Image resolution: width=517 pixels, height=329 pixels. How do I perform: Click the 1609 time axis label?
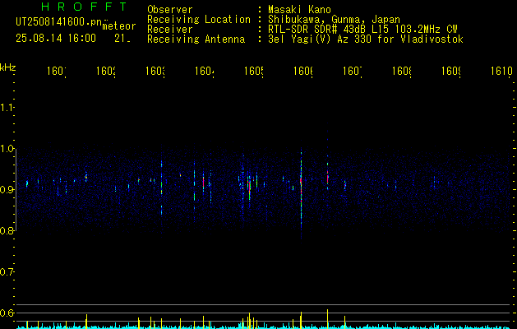tap(451, 71)
